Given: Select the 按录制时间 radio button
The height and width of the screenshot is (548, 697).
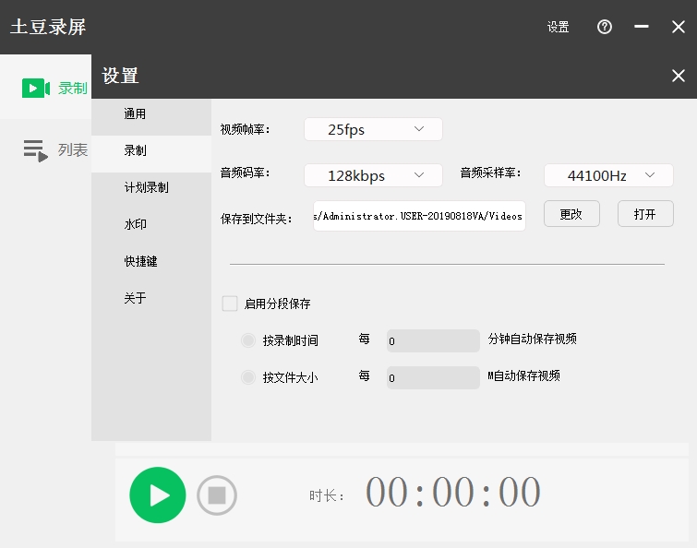Looking at the screenshot, I should 247,340.
